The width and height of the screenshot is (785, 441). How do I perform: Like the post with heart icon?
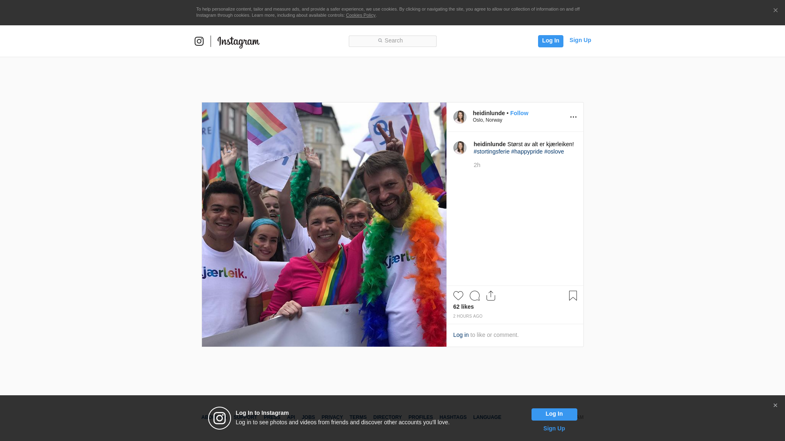[458, 296]
